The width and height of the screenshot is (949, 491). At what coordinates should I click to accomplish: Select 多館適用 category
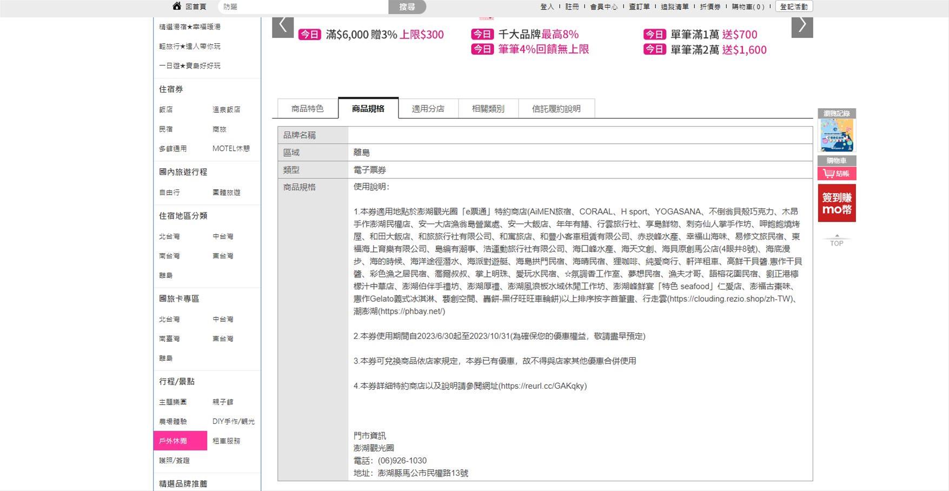click(x=173, y=148)
